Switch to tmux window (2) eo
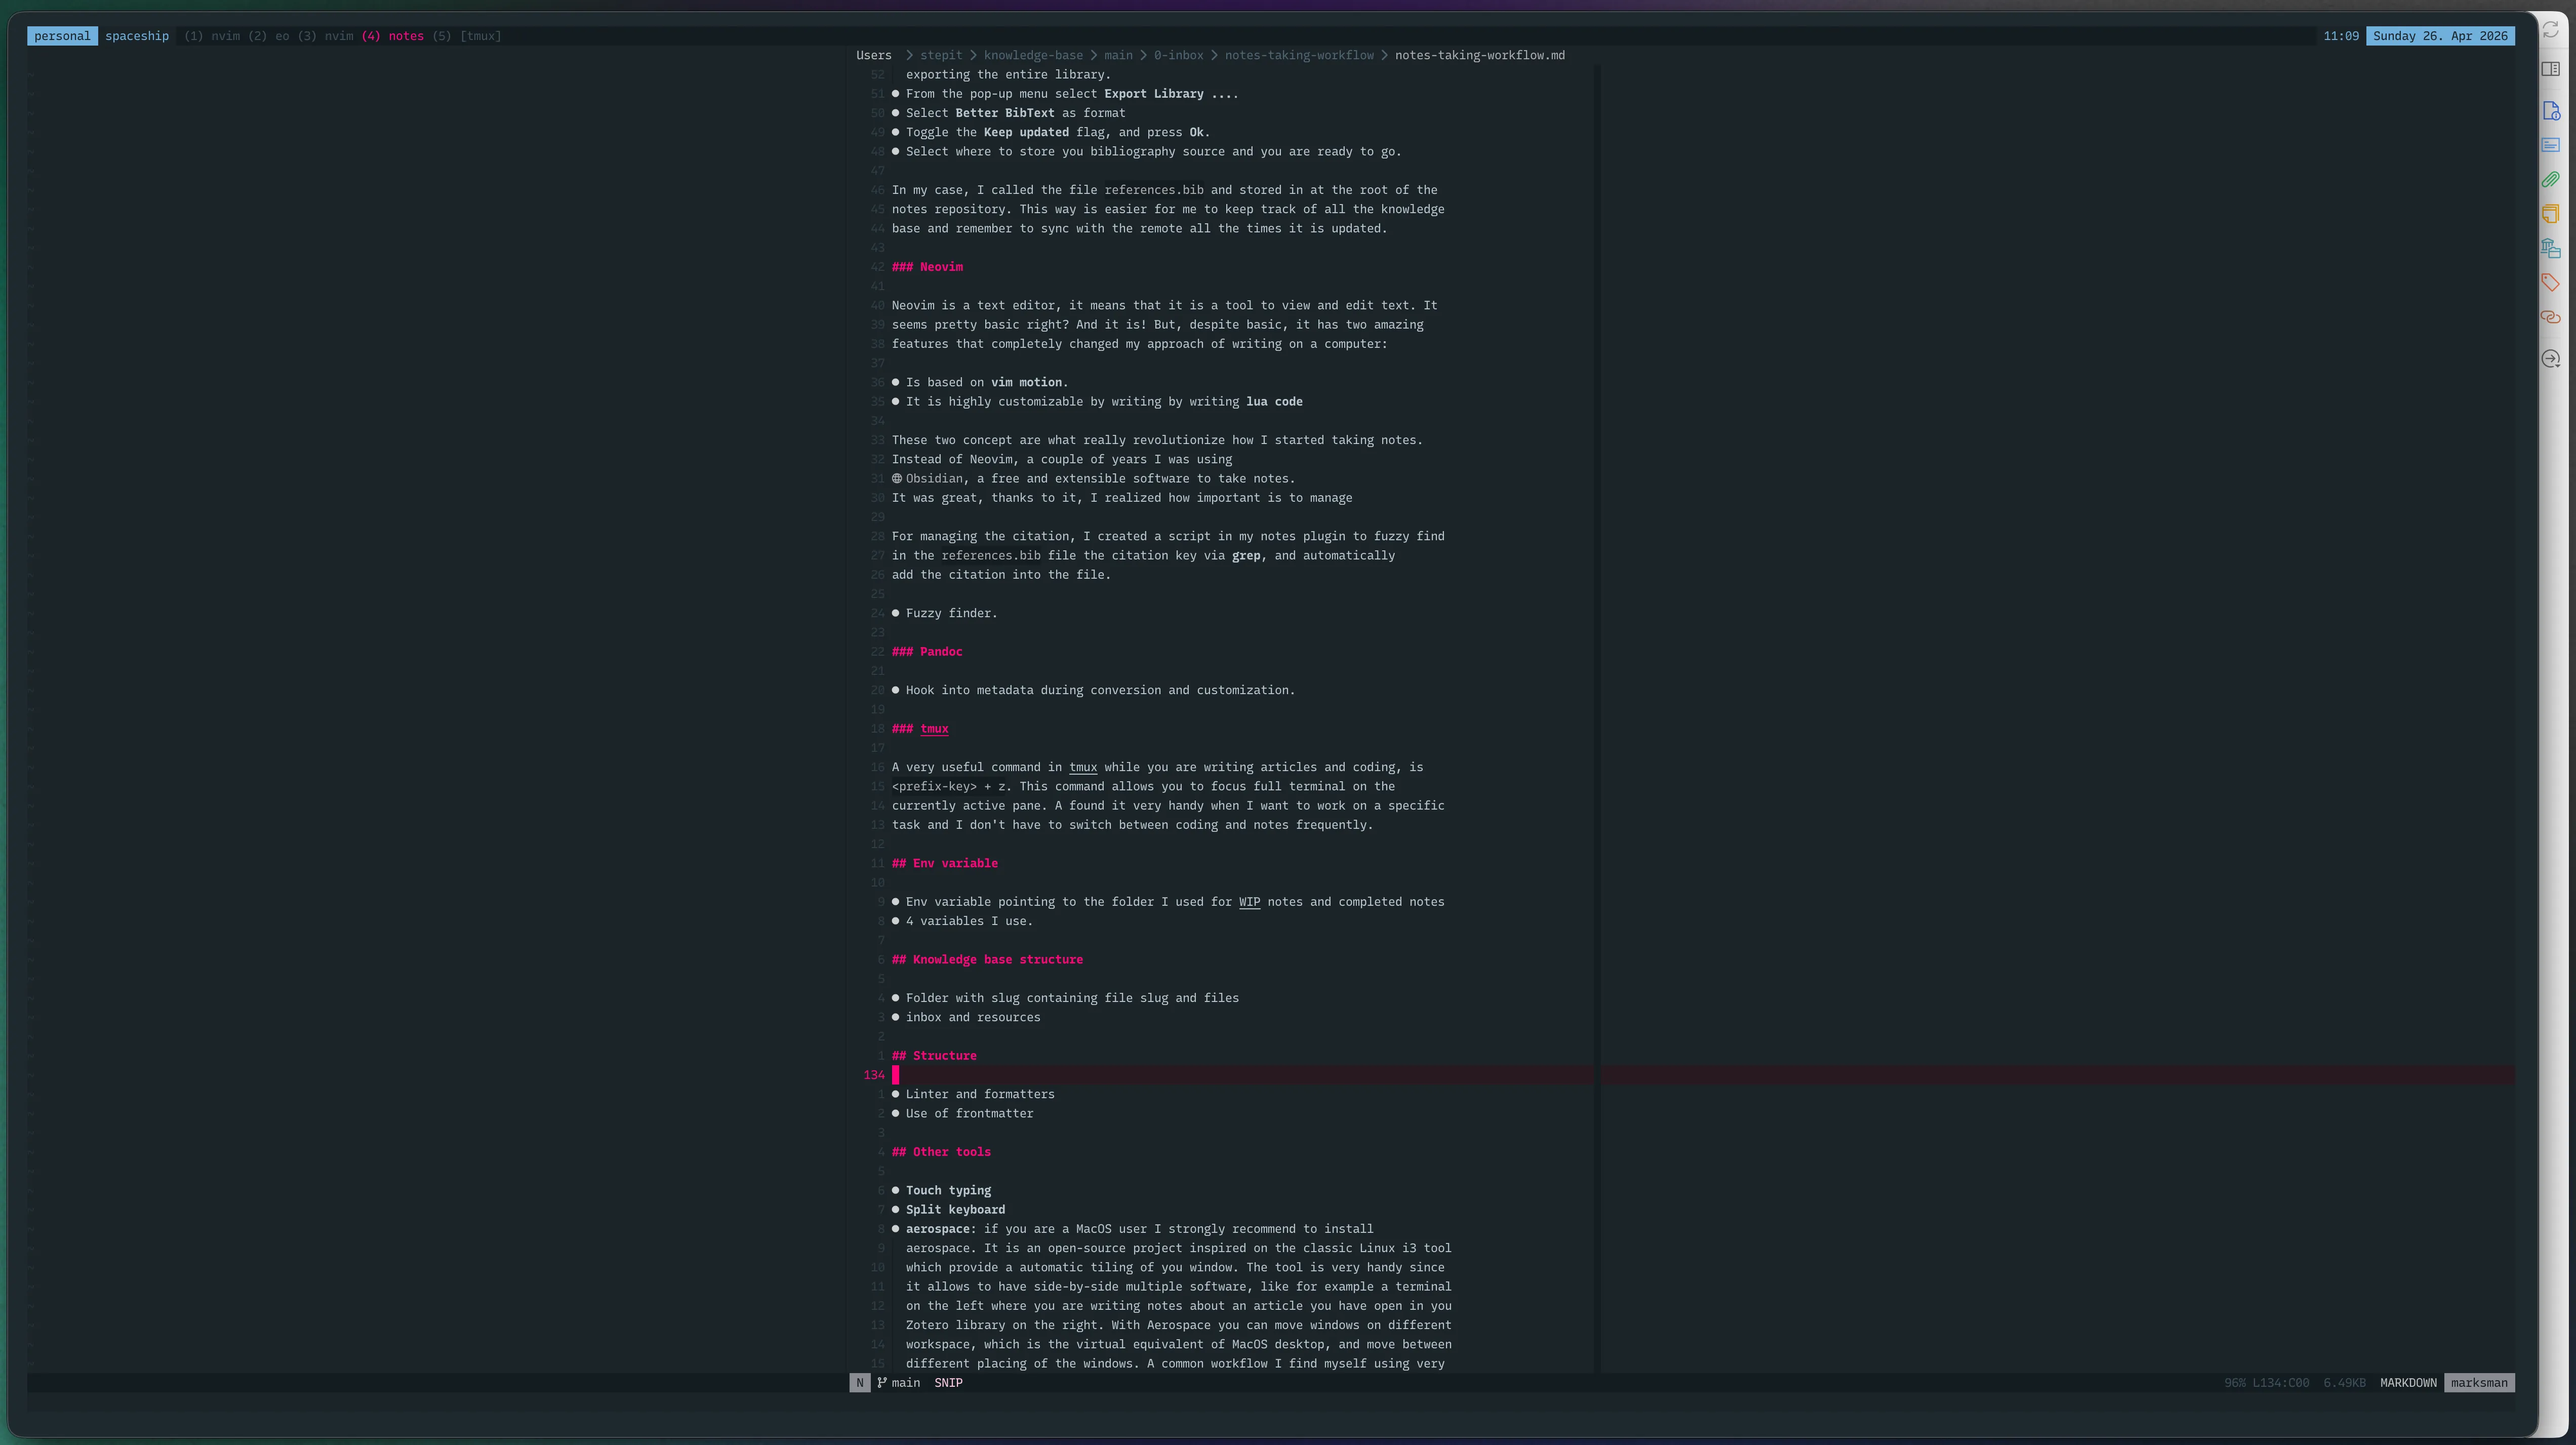The height and width of the screenshot is (1445, 2576). pyautogui.click(x=269, y=36)
